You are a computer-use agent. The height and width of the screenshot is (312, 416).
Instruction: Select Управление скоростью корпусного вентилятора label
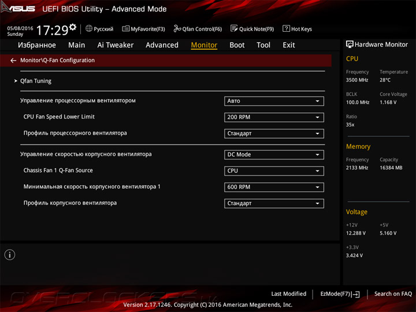pyautogui.click(x=86, y=154)
